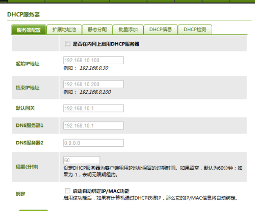Enable DHCP server on internal network checkbox
255x211 pixels.
(67, 44)
